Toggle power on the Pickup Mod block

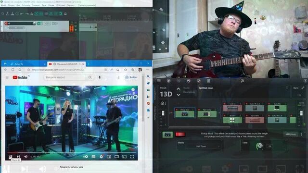177,110
